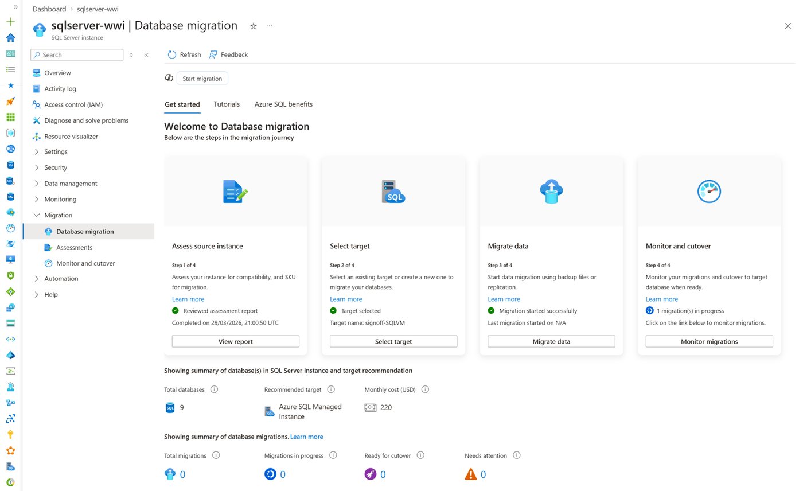Click Refresh in the command bar

click(184, 54)
